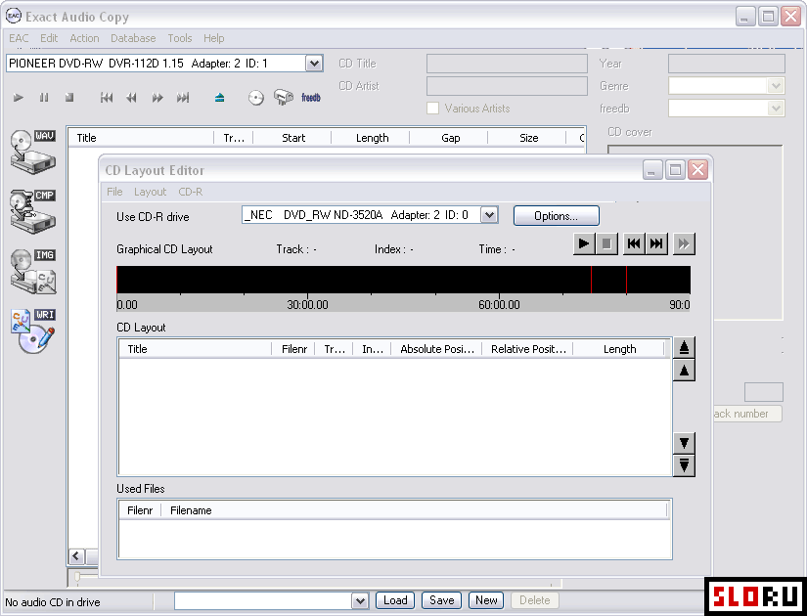Move layout item up one arrow
The height and width of the screenshot is (616, 807).
(684, 370)
